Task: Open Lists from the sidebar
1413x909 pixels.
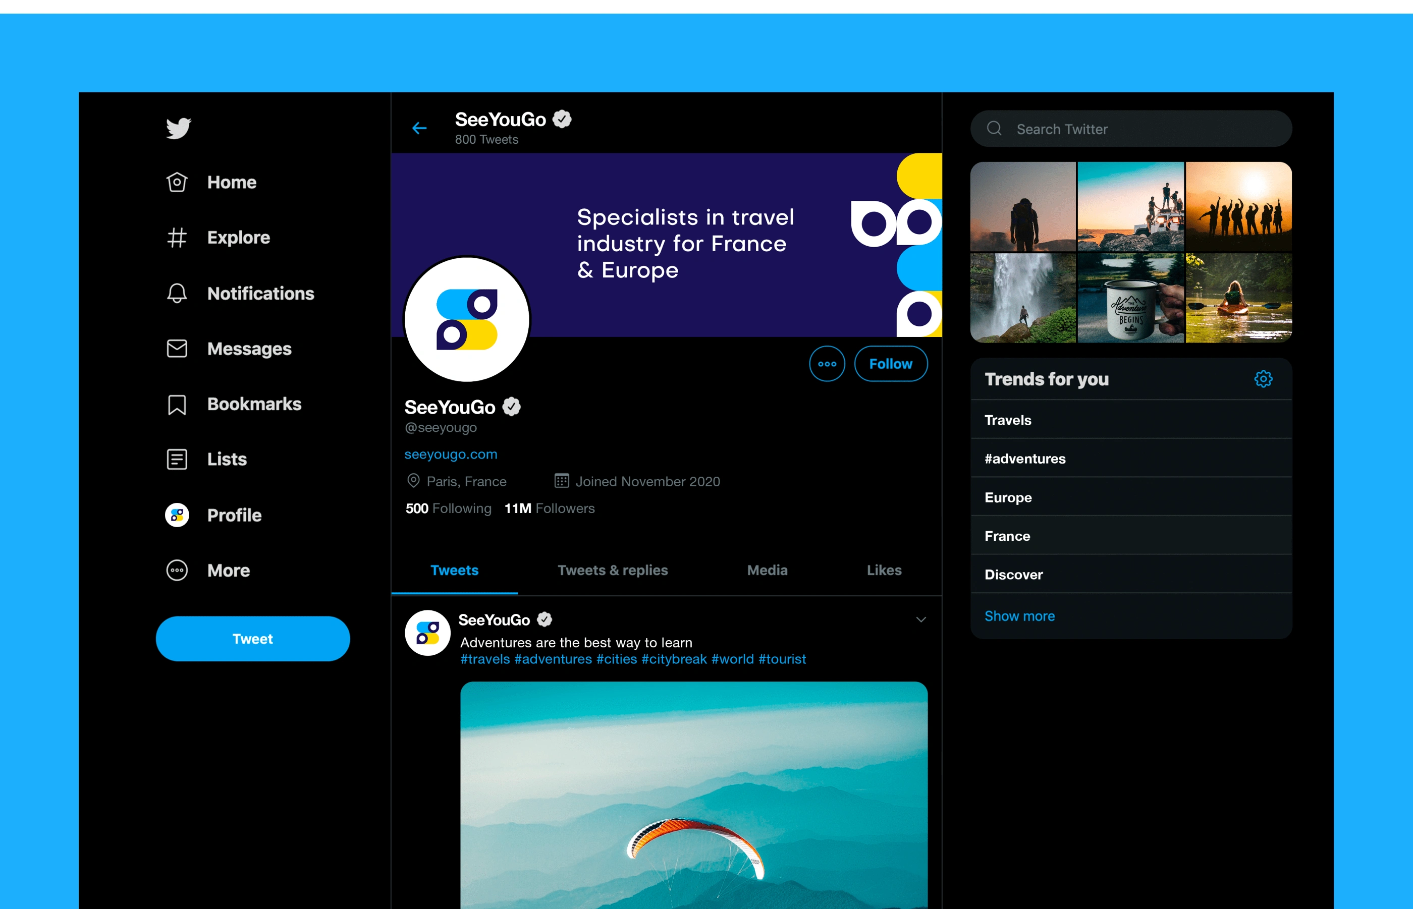Action: 227,459
